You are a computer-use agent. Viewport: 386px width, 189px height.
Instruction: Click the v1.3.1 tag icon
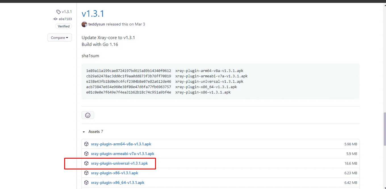(x=59, y=12)
